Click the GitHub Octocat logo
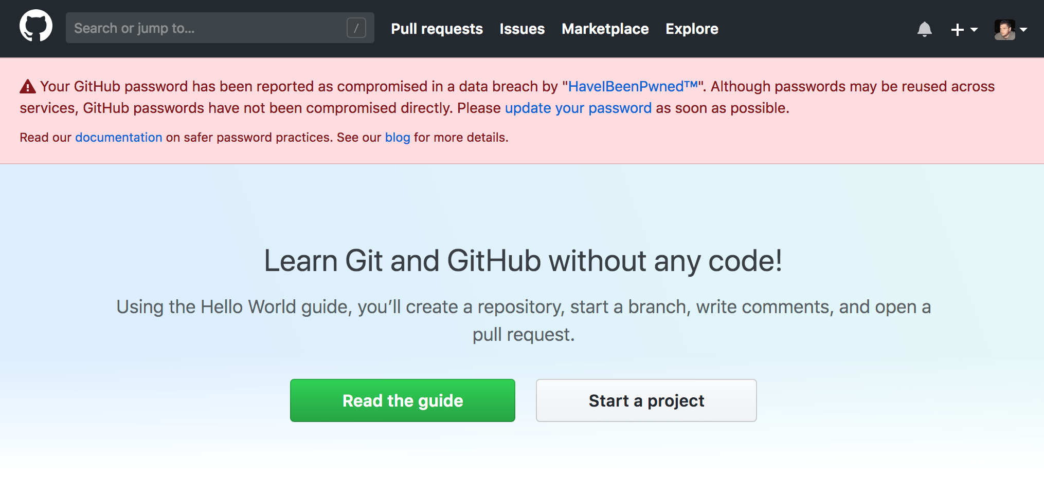This screenshot has height=500, width=1044. click(x=36, y=26)
